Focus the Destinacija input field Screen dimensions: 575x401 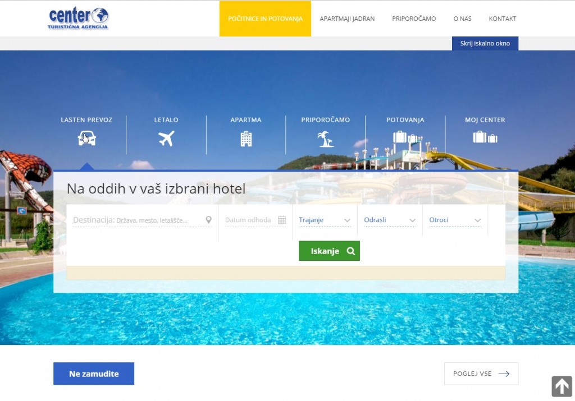(142, 220)
